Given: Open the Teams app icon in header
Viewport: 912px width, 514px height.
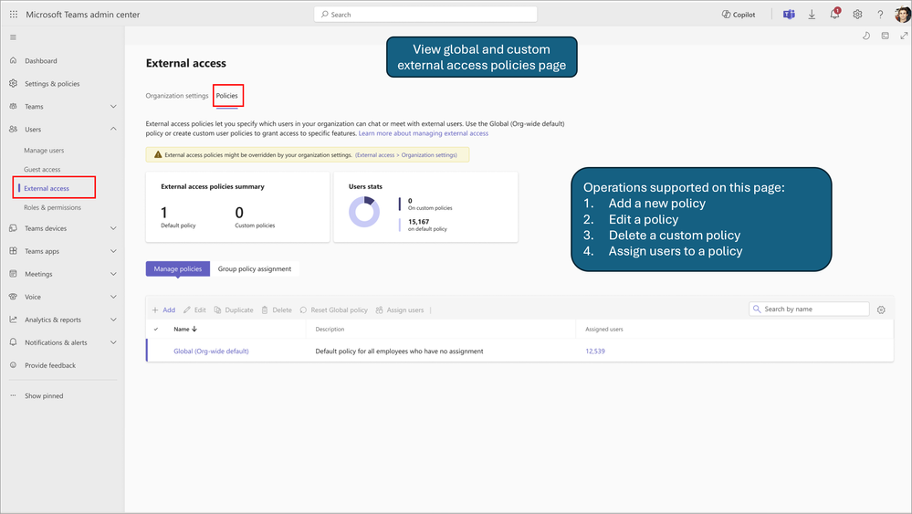Looking at the screenshot, I should tap(789, 15).
